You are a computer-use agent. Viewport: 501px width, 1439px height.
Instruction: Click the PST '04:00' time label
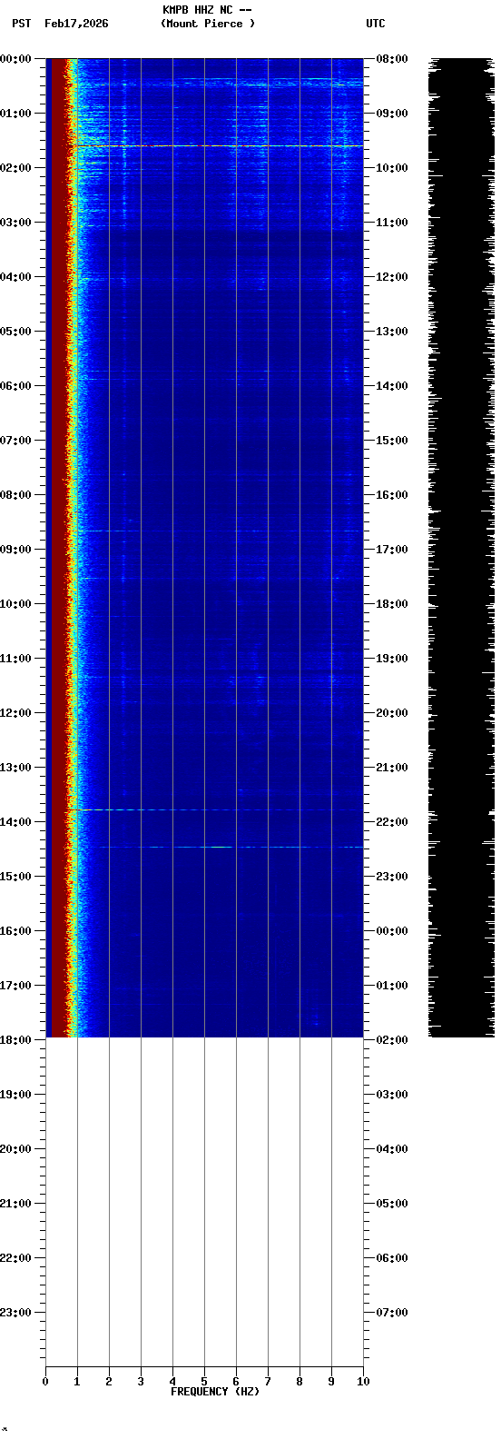coord(16,277)
